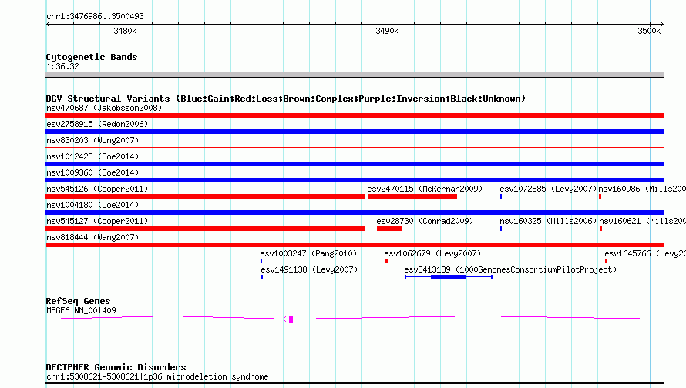686x388 pixels.
Task: Select the red esv2470115 loss bar
Action: (x=412, y=196)
